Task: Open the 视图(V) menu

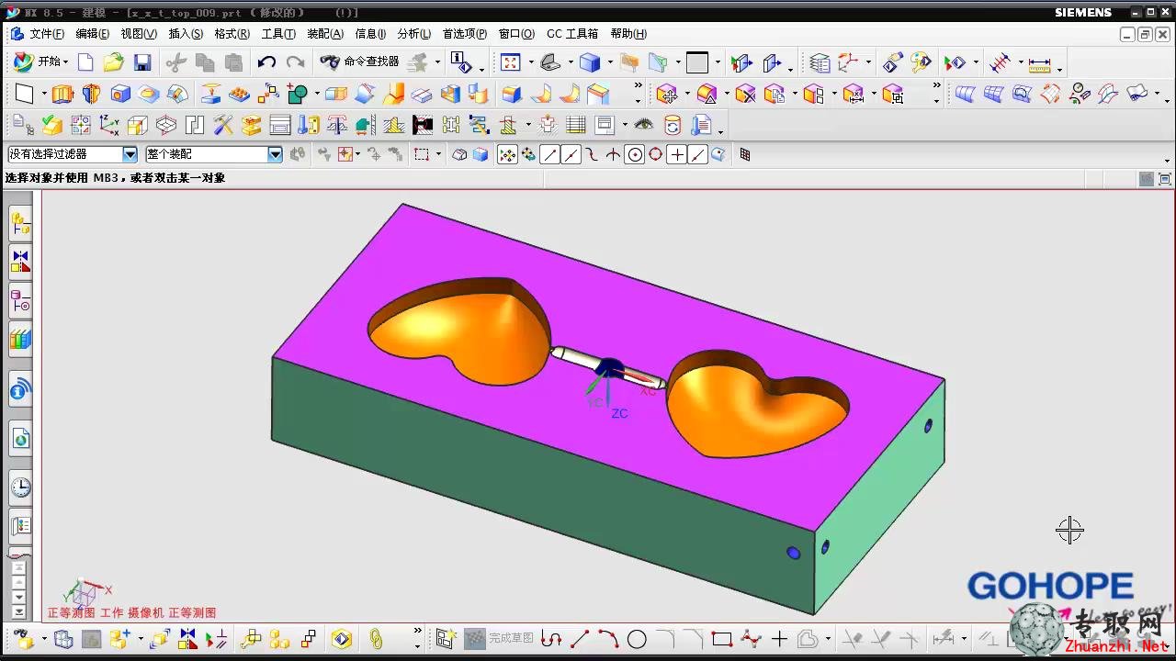Action: [139, 34]
